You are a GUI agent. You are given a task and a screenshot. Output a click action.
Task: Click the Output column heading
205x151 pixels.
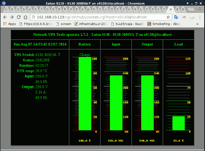(147, 44)
